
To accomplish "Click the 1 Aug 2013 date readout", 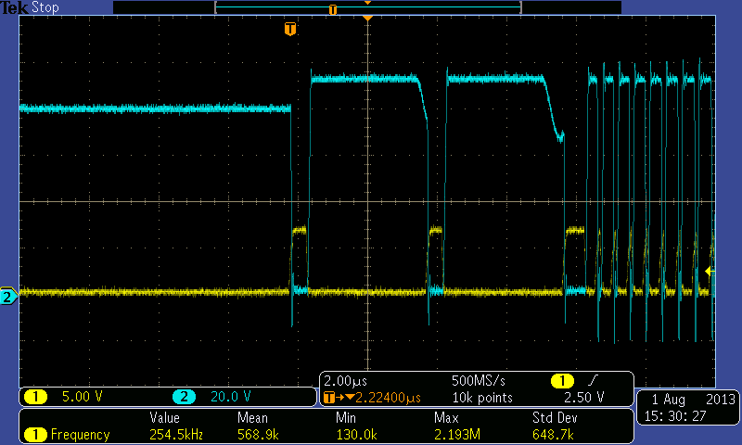I will (693, 400).
